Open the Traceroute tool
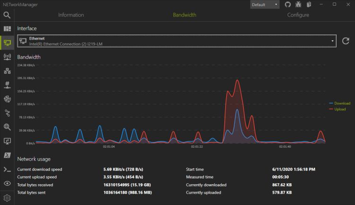355x205 pixels. coord(7,113)
